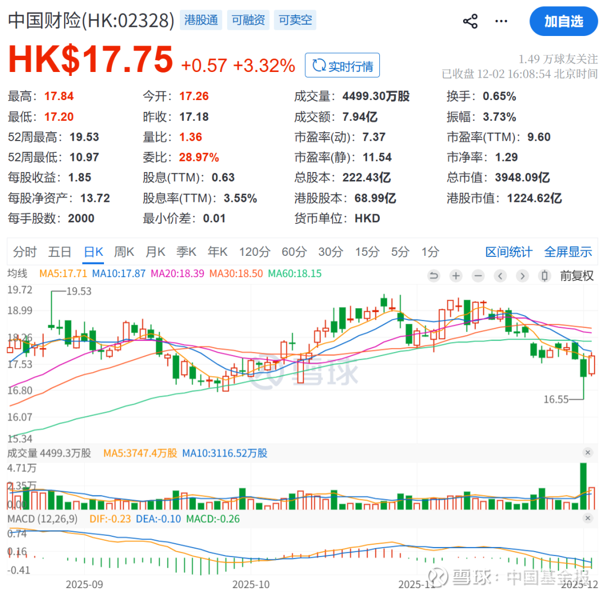The image size is (607, 596).
Task: Select the 周K chart tab
Action: click(124, 252)
